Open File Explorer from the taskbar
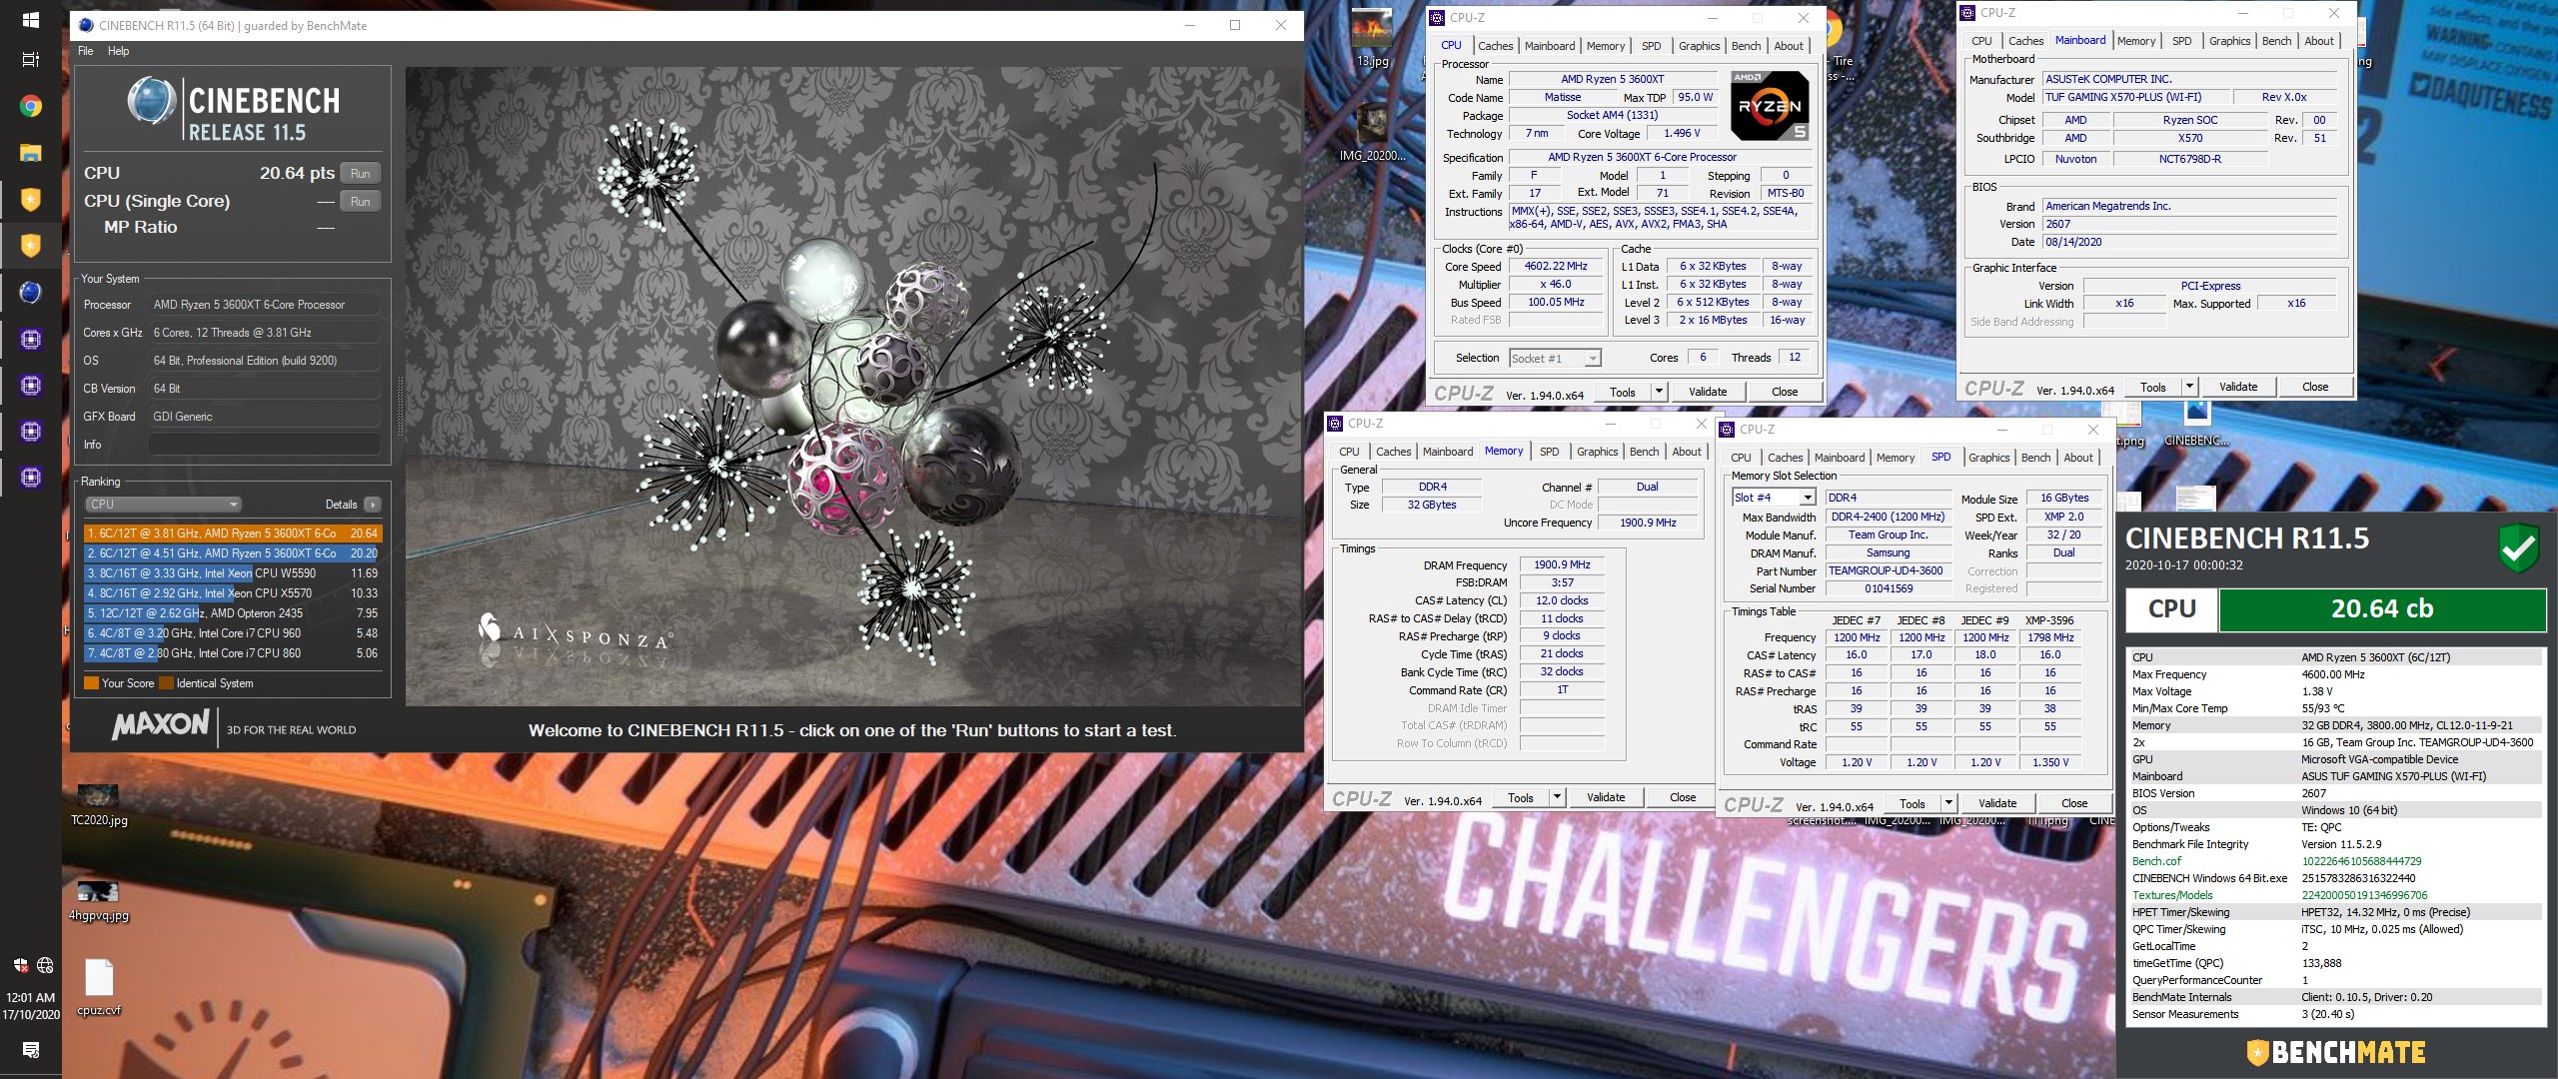Viewport: 2558px width, 1079px height. 30,153
